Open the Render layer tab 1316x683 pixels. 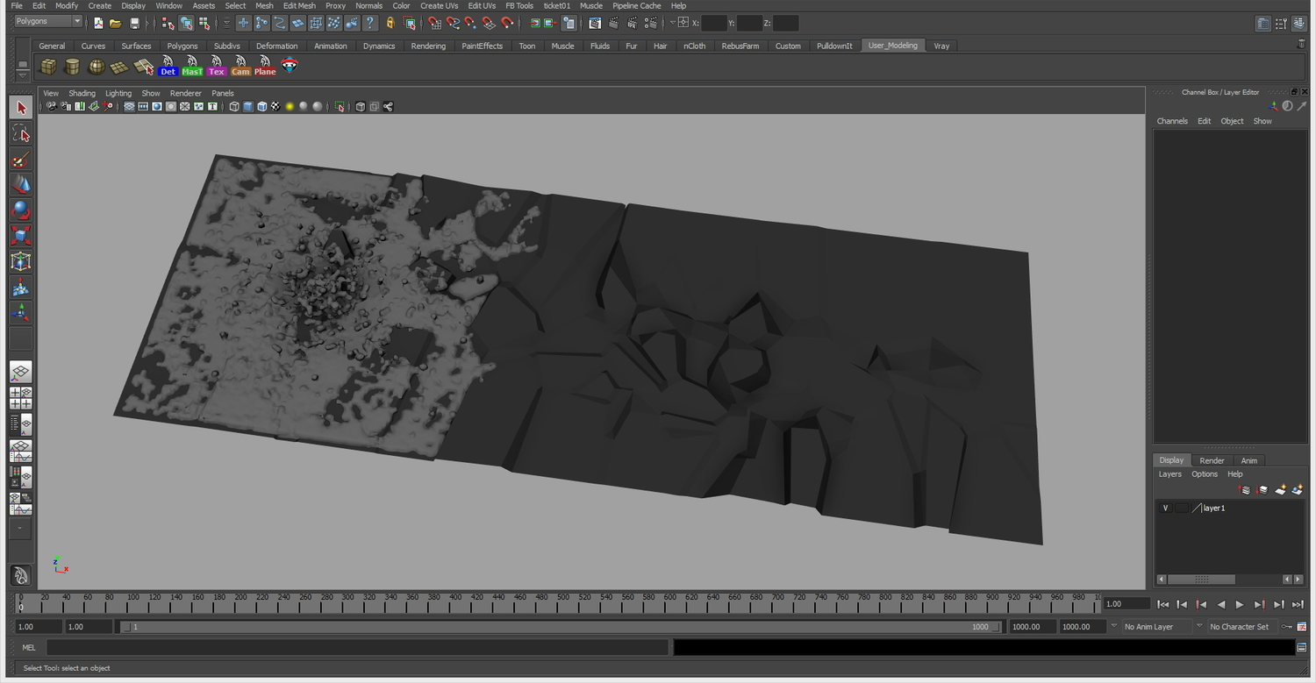pos(1212,460)
